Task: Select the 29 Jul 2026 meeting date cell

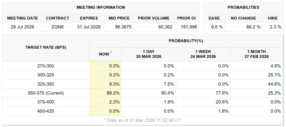Action: pyautogui.click(x=22, y=27)
